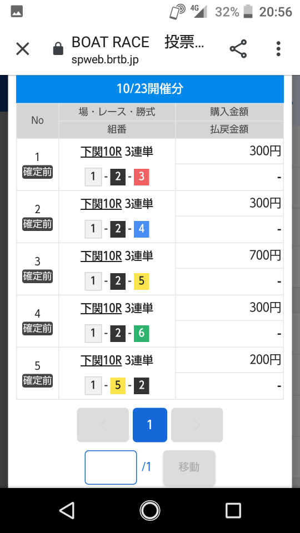Tap the red boat number 3 badge

point(142,177)
